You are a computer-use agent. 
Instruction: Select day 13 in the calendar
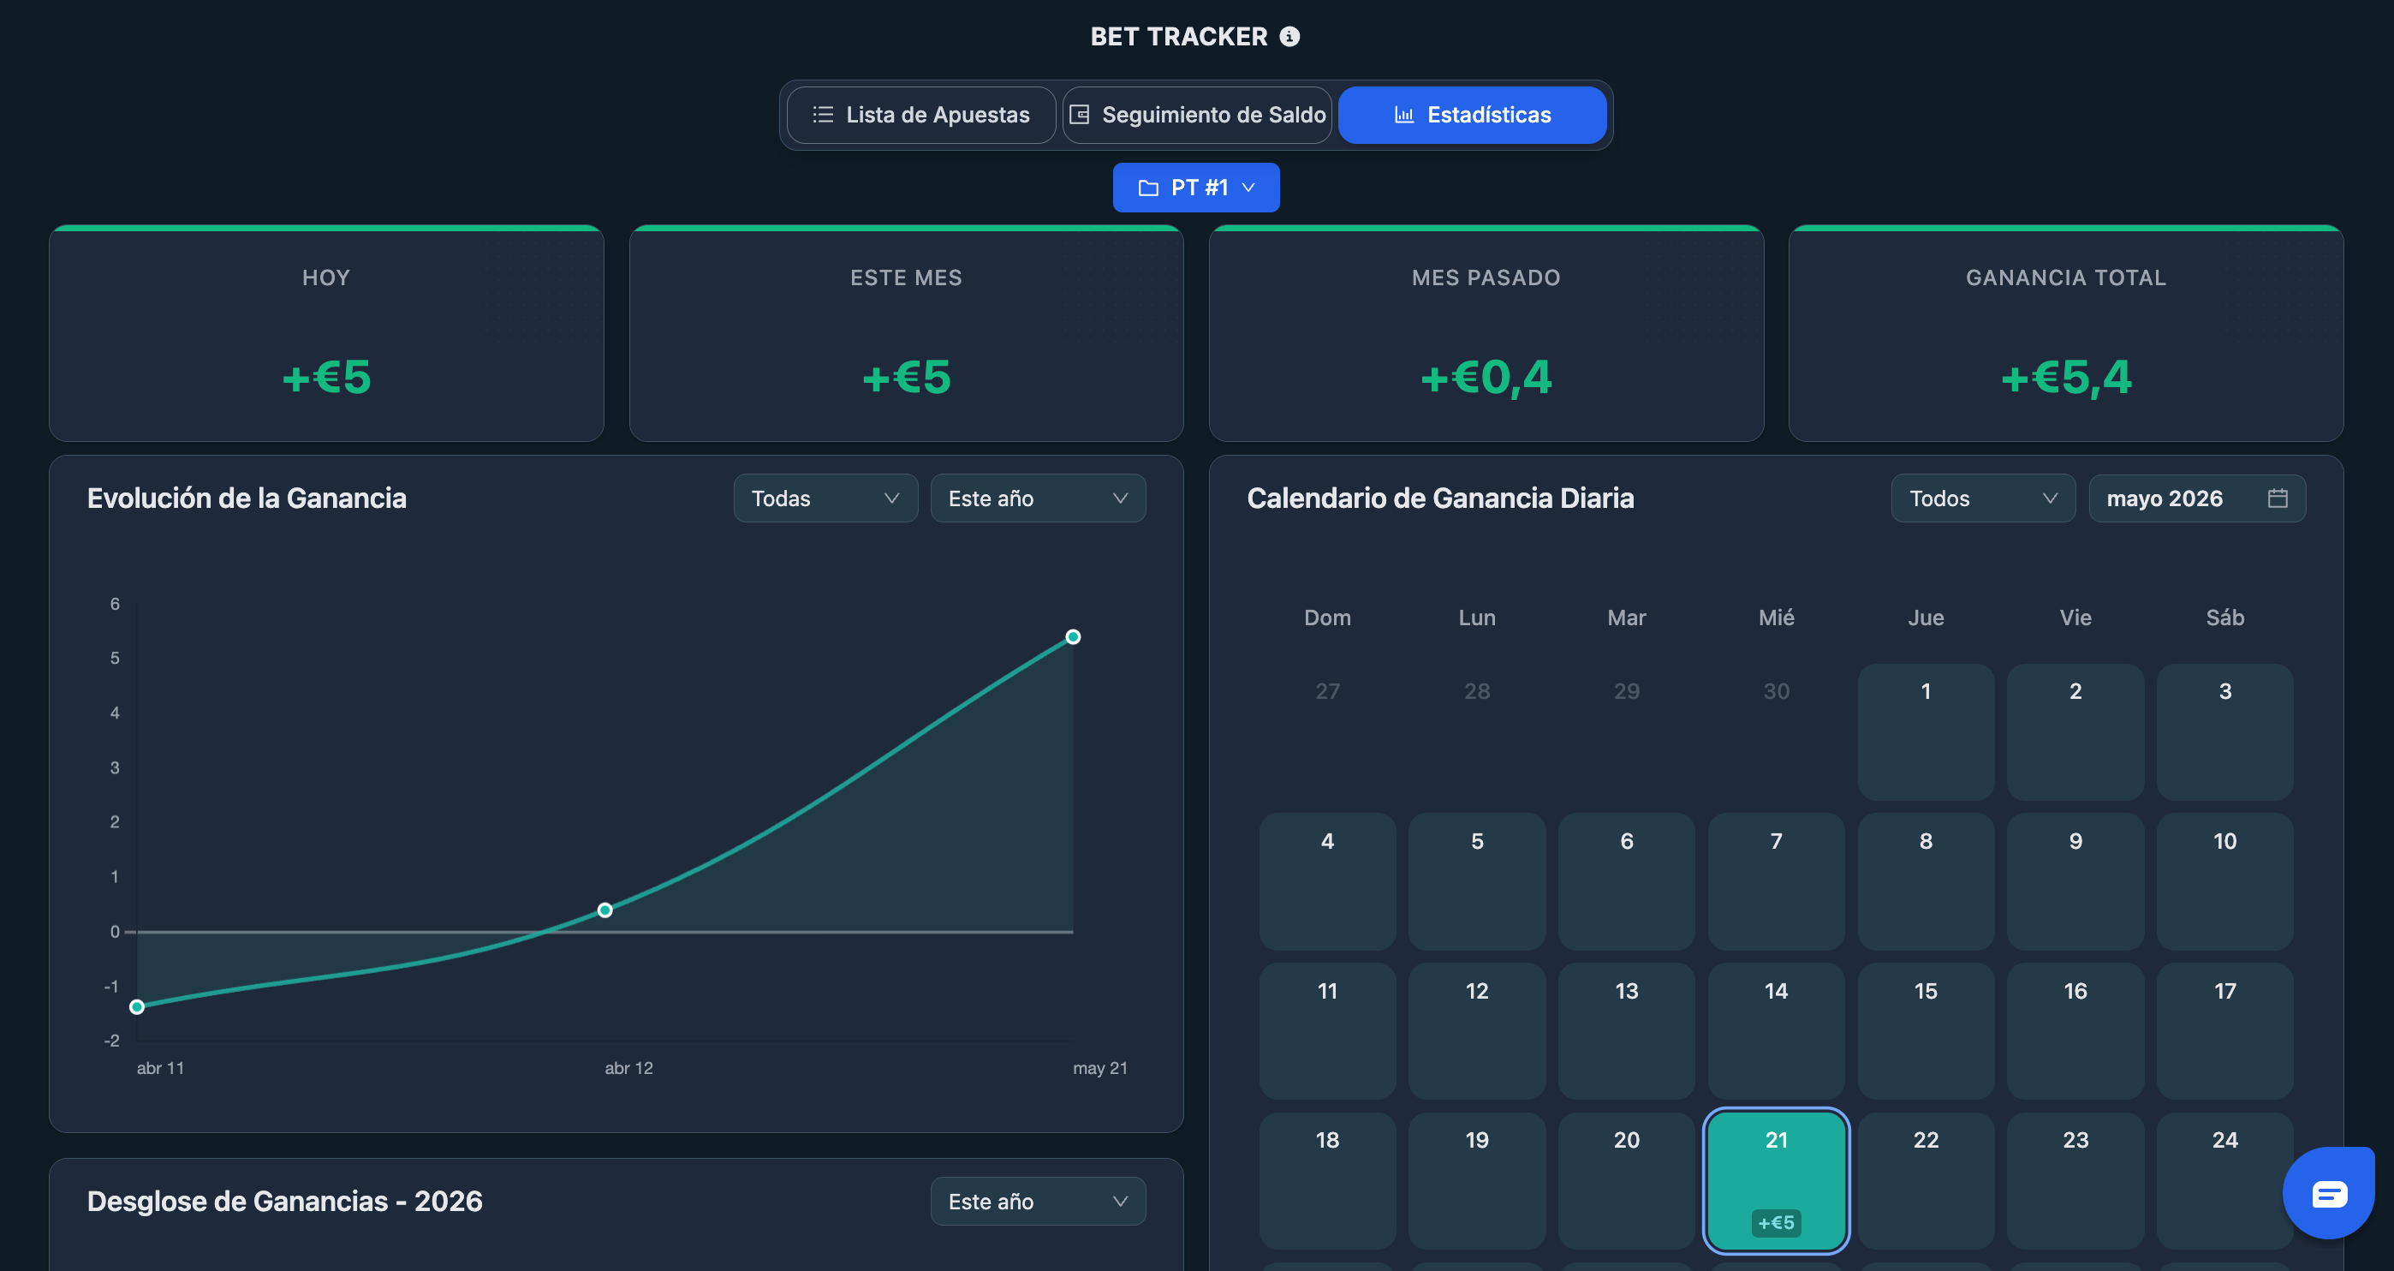coord(1626,1031)
